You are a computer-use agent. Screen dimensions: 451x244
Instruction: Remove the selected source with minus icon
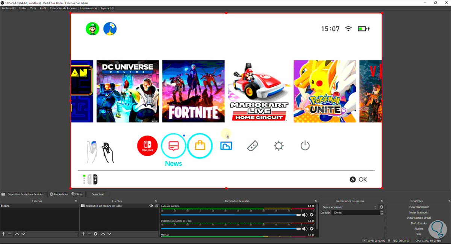pyautogui.click(x=89, y=234)
